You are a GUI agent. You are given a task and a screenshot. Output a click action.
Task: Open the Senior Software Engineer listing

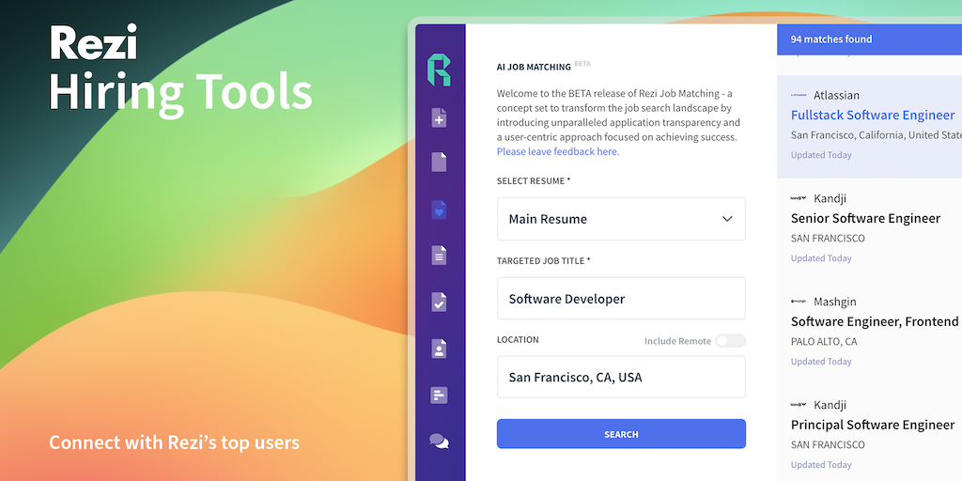coord(865,218)
